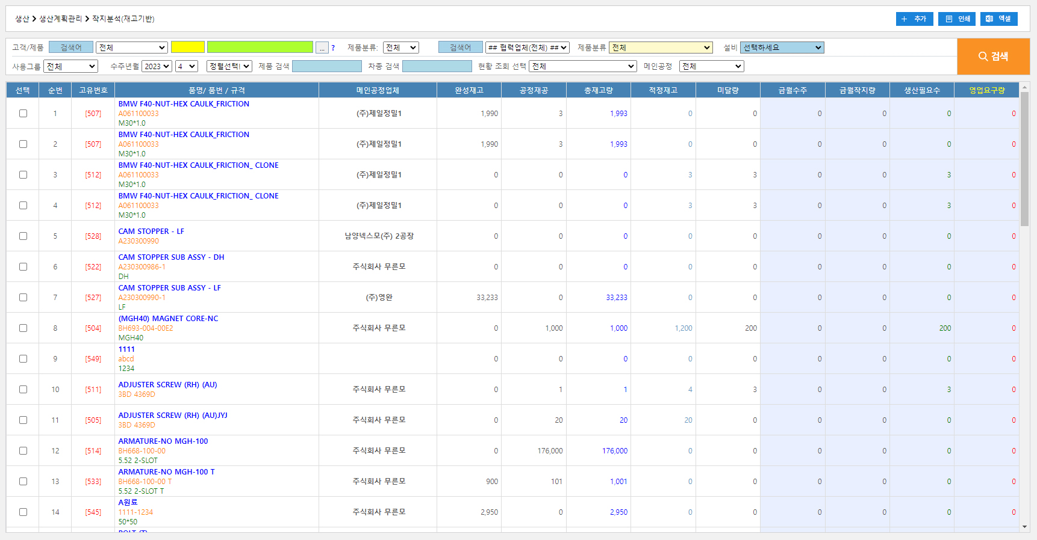Click scrollbar down arrow at table bottom
The width and height of the screenshot is (1037, 540).
[x=1024, y=527]
